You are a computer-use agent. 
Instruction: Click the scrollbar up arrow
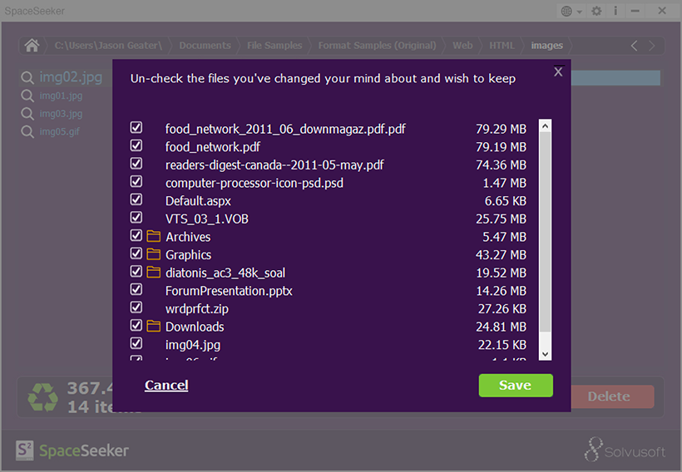click(545, 125)
